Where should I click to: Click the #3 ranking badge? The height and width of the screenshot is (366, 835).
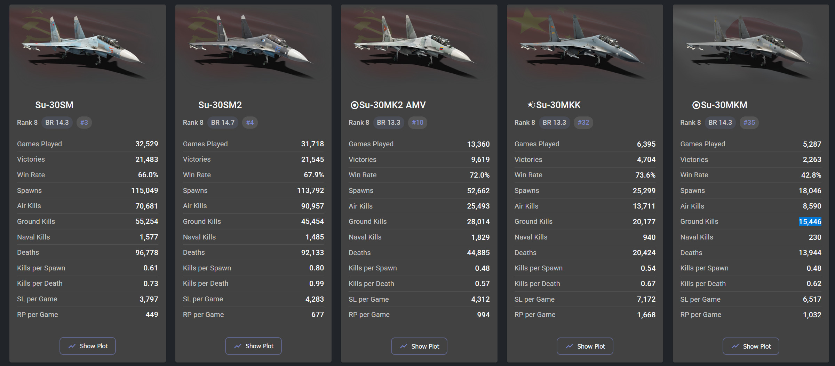[84, 122]
